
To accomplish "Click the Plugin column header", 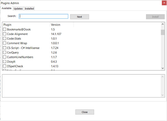I will pos(26,25).
